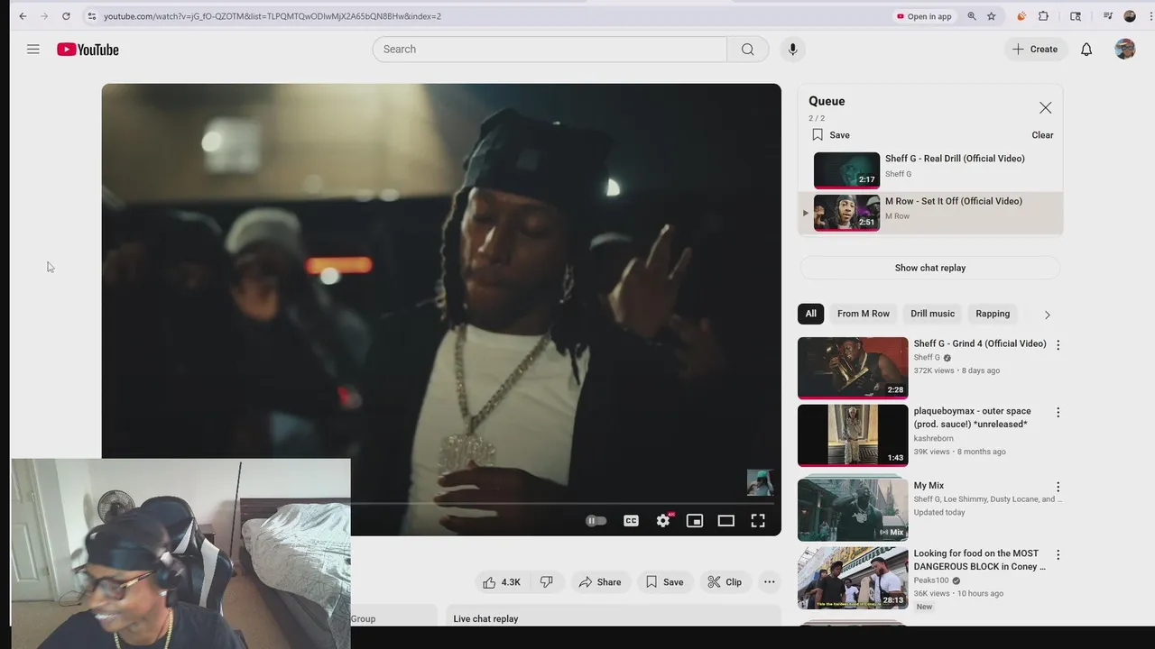
Task: Click Open in app chip
Action: pyautogui.click(x=924, y=16)
